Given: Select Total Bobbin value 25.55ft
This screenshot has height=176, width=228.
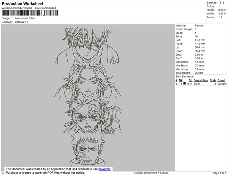Looking at the screenshot, I should coord(199,73).
